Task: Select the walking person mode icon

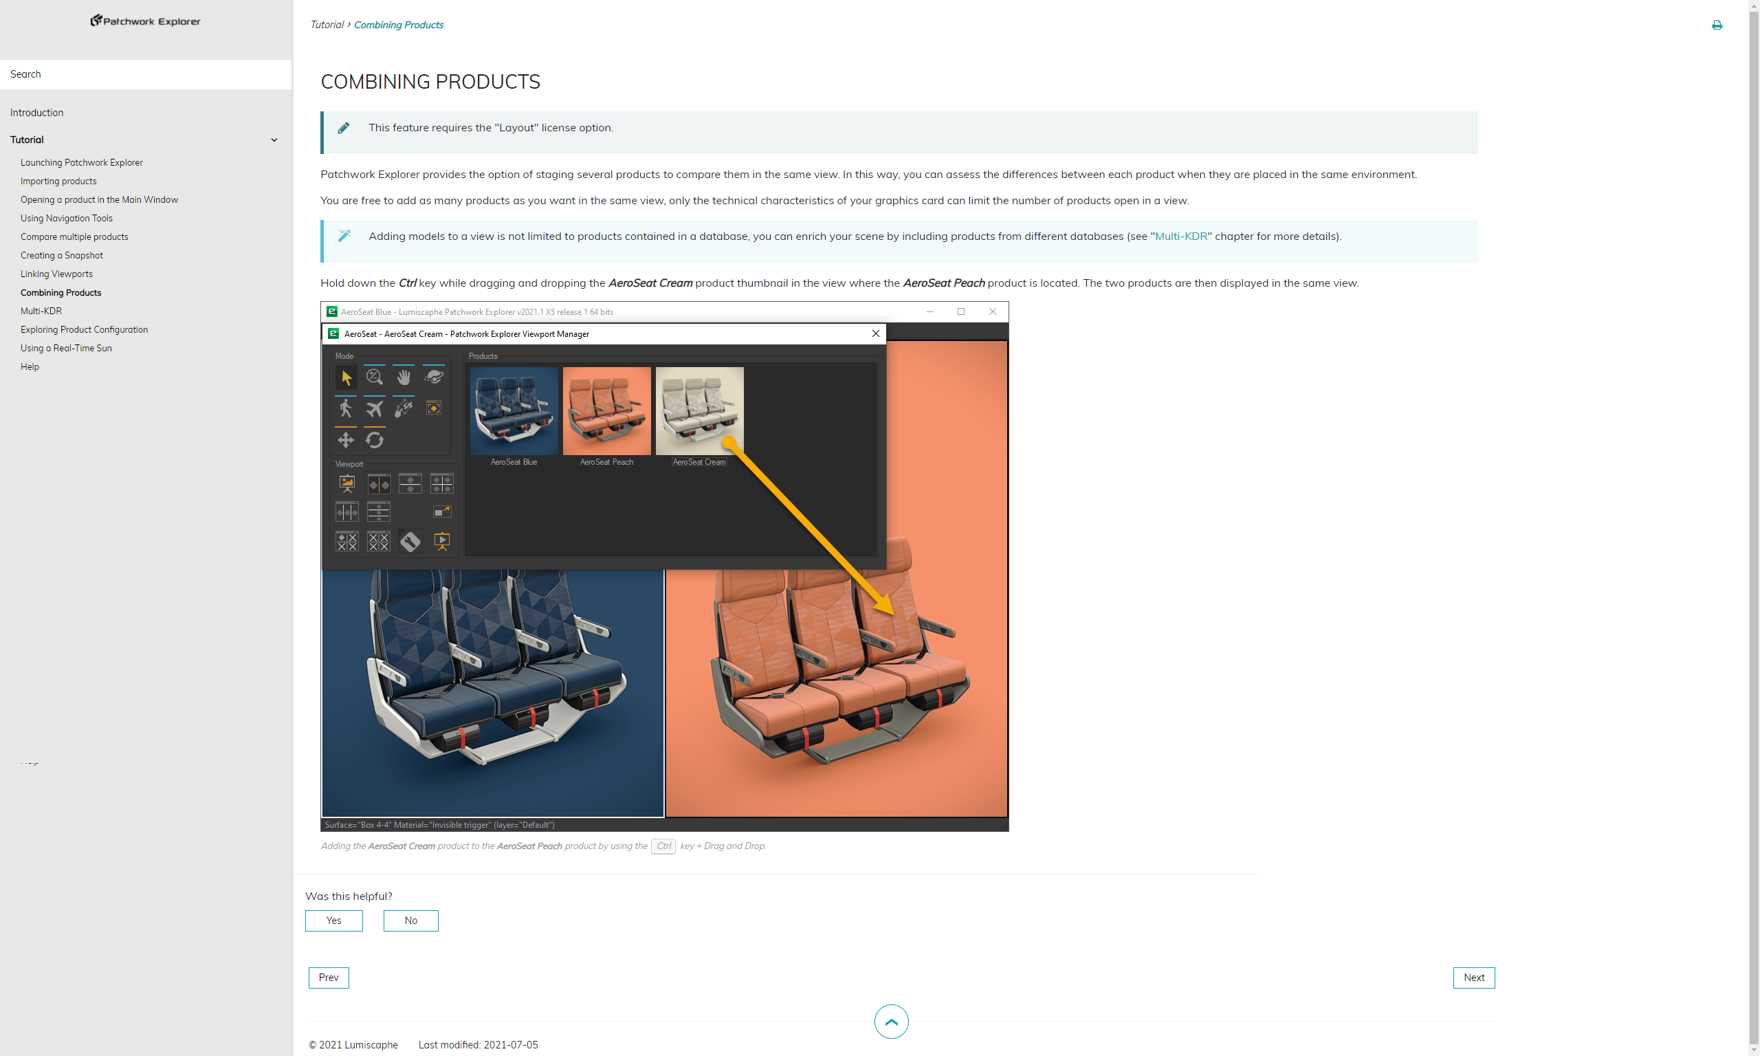Action: tap(346, 408)
